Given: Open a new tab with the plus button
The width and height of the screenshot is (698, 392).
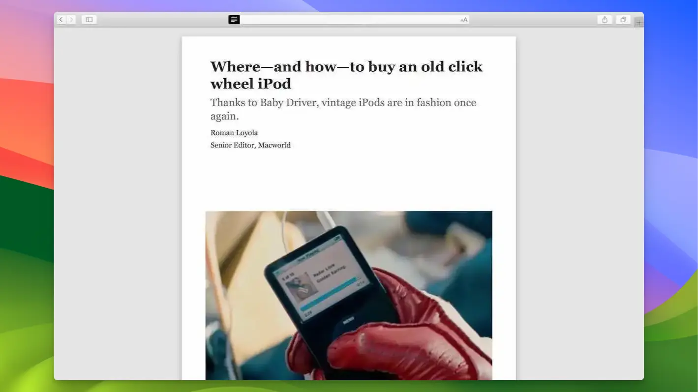Looking at the screenshot, I should [x=638, y=22].
